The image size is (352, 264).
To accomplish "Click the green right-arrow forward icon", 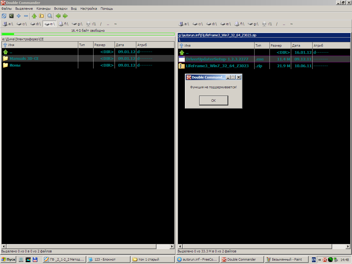I will click(65, 16).
